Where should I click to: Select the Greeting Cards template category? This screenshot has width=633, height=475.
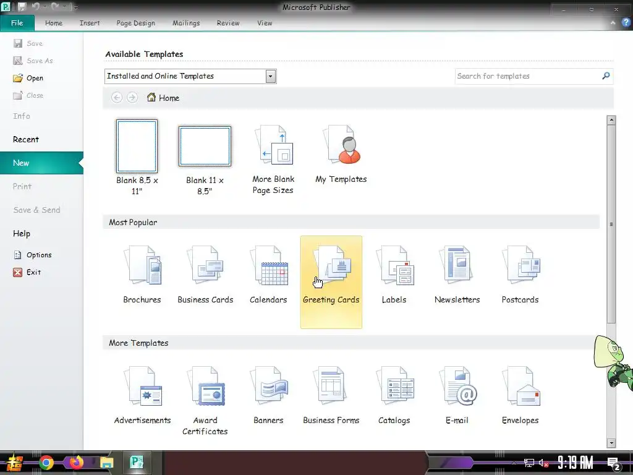tap(331, 282)
